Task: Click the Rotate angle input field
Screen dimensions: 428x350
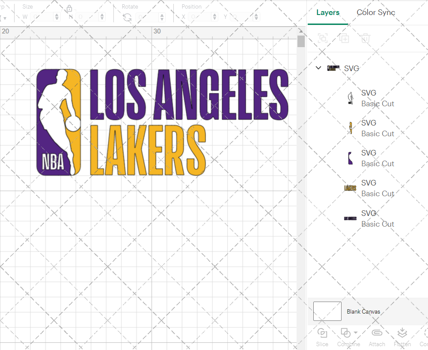Action: coord(147,17)
